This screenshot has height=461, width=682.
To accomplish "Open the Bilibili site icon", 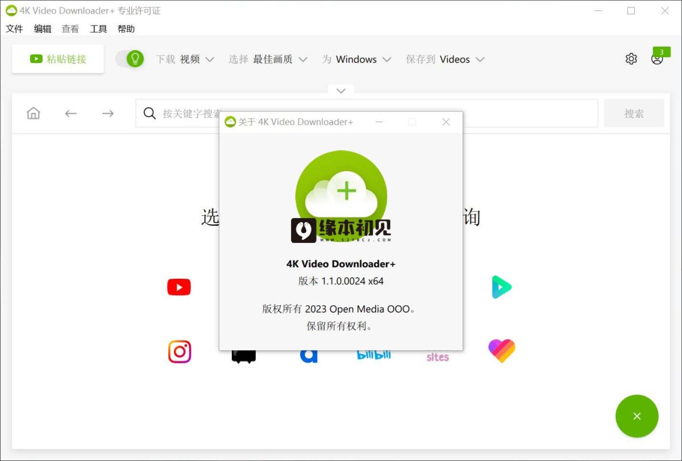I will tap(374, 355).
